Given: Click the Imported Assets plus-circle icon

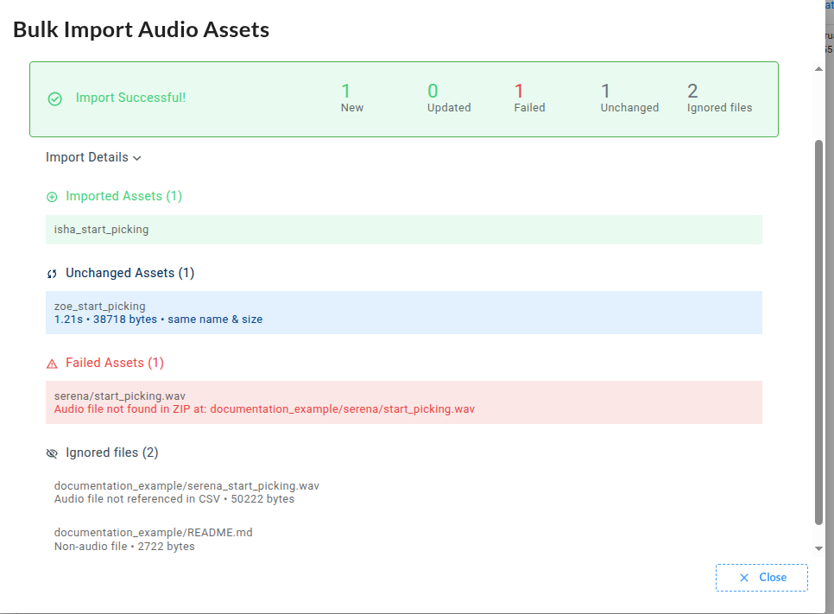Looking at the screenshot, I should point(52,197).
